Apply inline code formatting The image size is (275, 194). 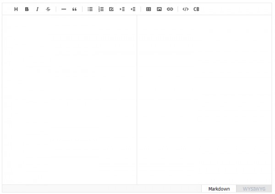pyautogui.click(x=185, y=9)
